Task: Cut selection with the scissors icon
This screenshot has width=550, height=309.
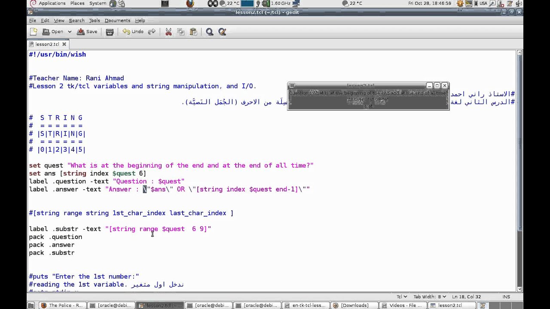Action: (x=168, y=32)
